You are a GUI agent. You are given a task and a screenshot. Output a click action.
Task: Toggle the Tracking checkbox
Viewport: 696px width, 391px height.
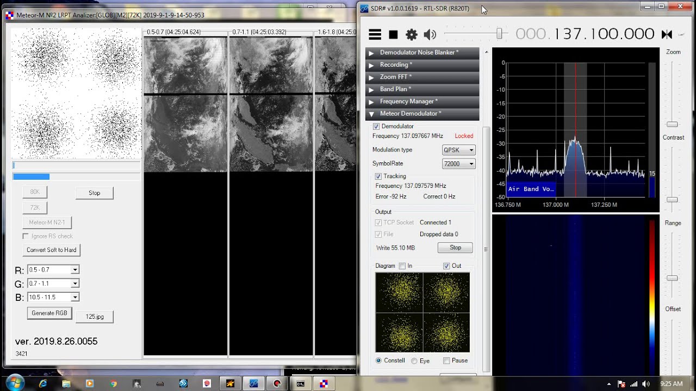(x=378, y=176)
